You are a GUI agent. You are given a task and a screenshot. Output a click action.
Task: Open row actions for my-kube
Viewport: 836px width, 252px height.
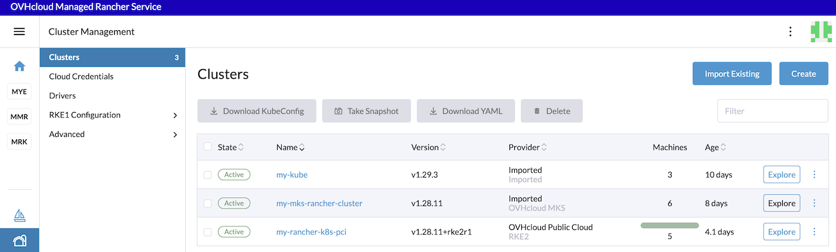(815, 175)
